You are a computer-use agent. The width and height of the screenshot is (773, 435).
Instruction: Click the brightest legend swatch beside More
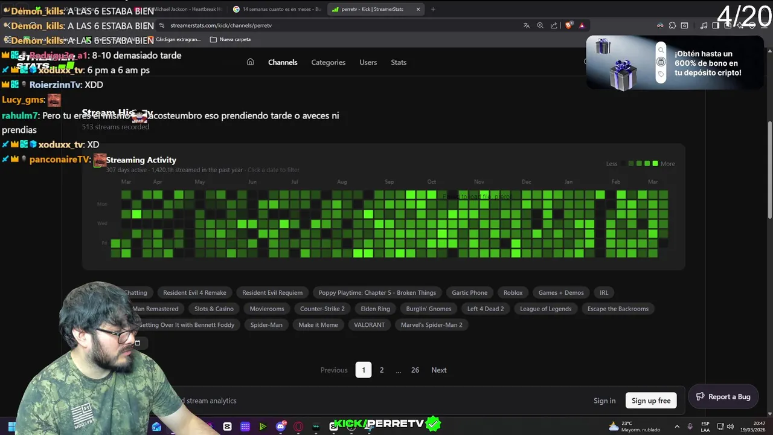[655, 164]
